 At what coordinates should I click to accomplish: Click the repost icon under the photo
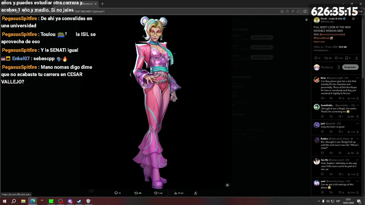pos(136,193)
